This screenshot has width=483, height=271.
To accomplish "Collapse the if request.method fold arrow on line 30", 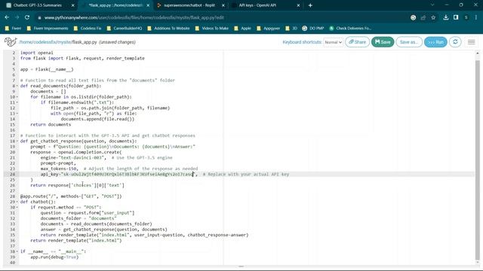I will point(17,208).
